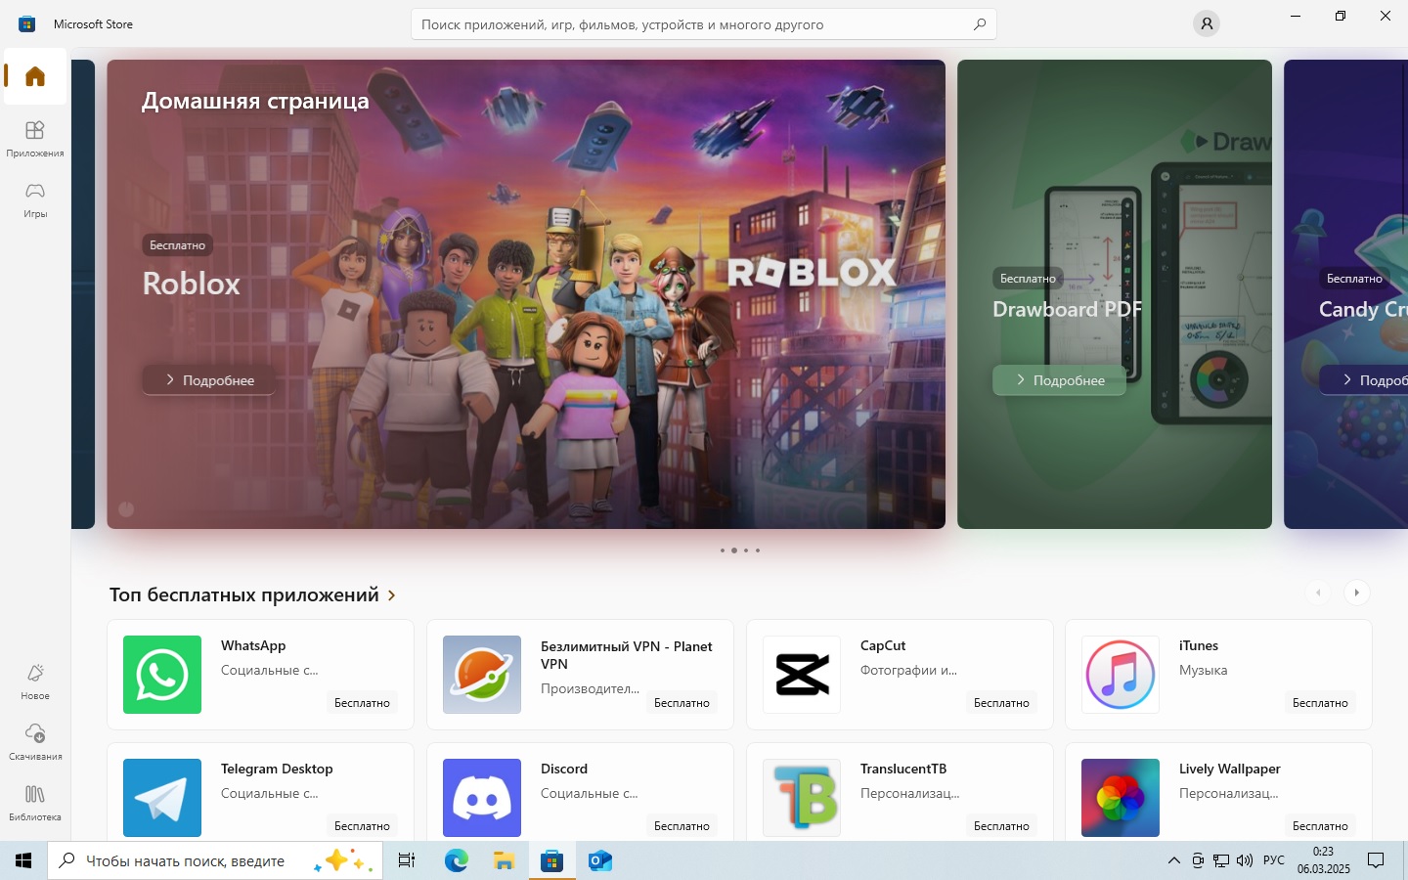Show hidden system tray icons

[x=1174, y=860]
